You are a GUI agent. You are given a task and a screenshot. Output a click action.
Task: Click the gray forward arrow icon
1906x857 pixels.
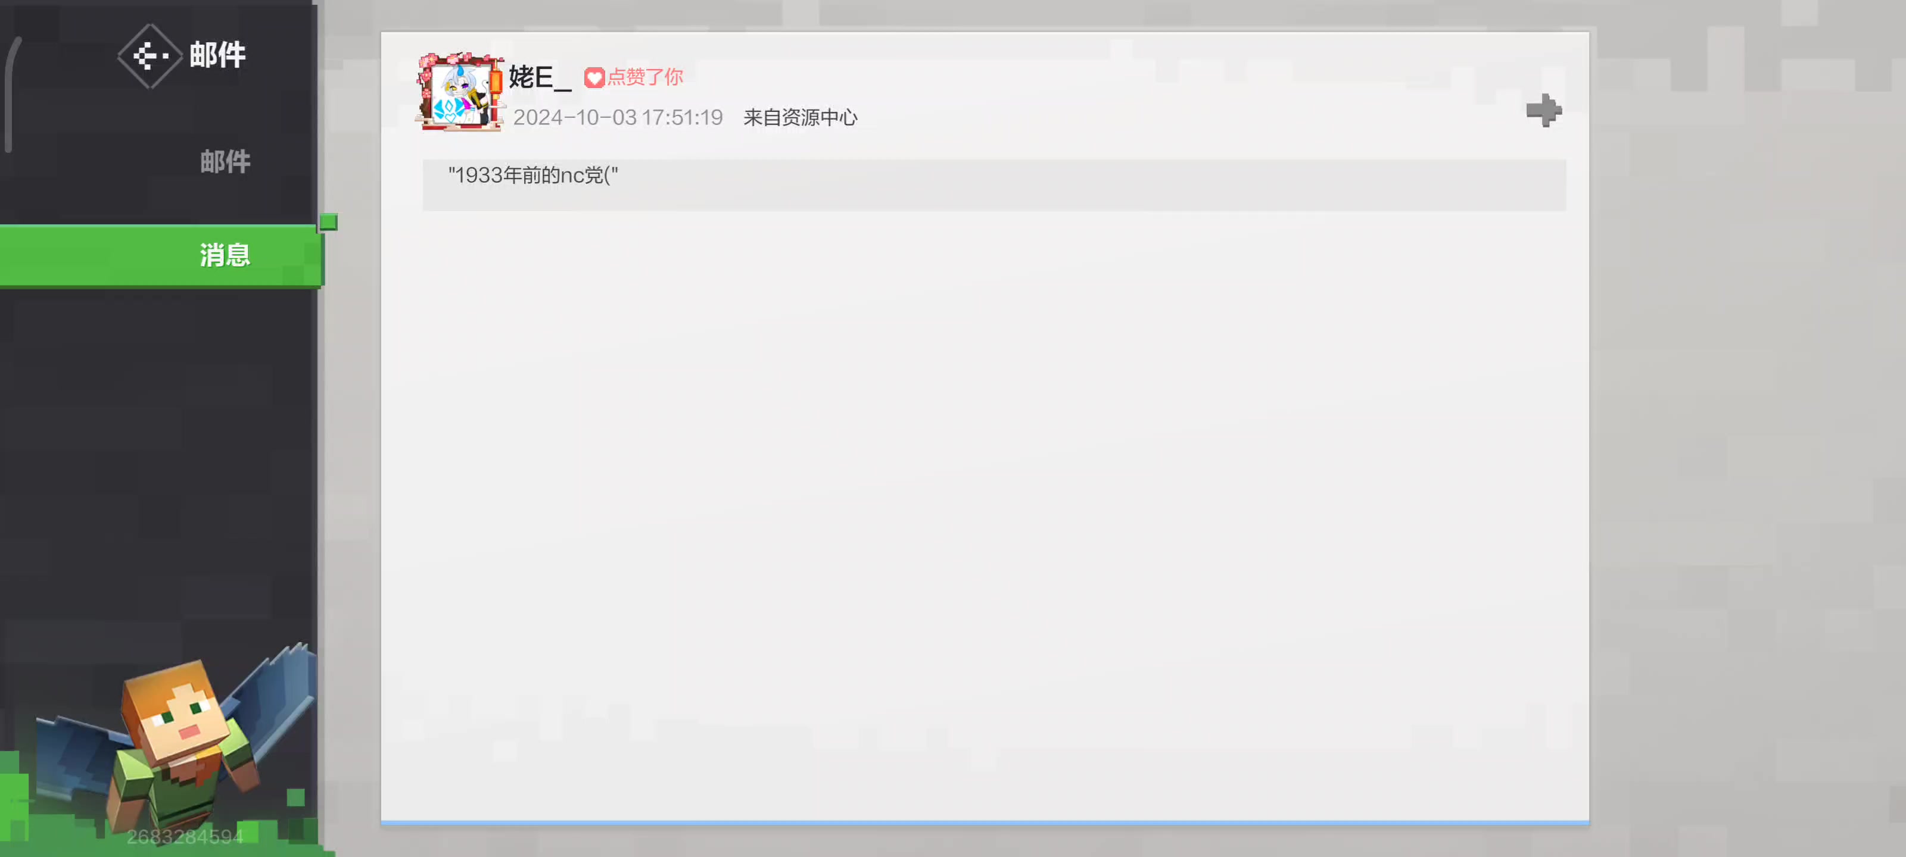coord(1543,111)
